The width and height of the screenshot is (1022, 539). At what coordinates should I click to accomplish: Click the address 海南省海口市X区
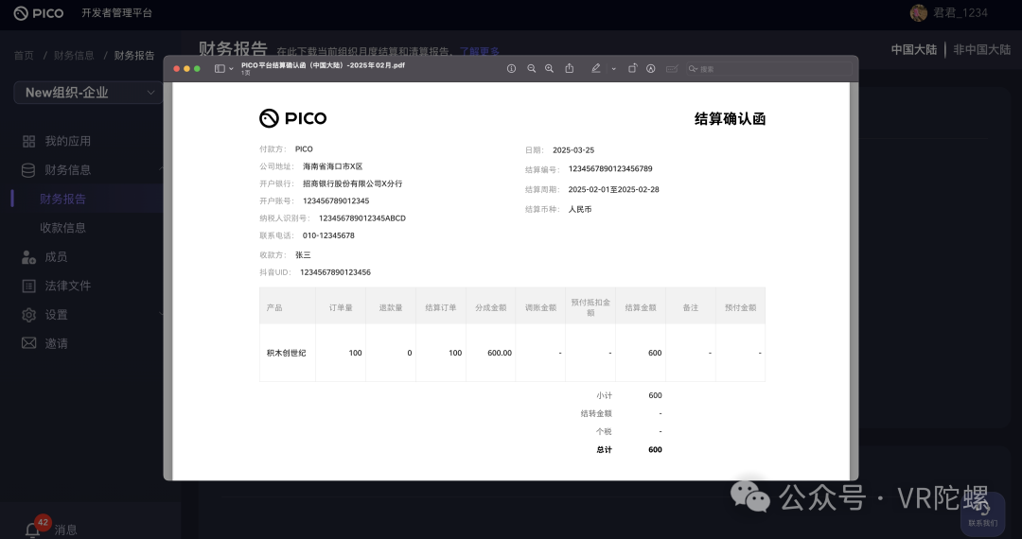click(332, 166)
